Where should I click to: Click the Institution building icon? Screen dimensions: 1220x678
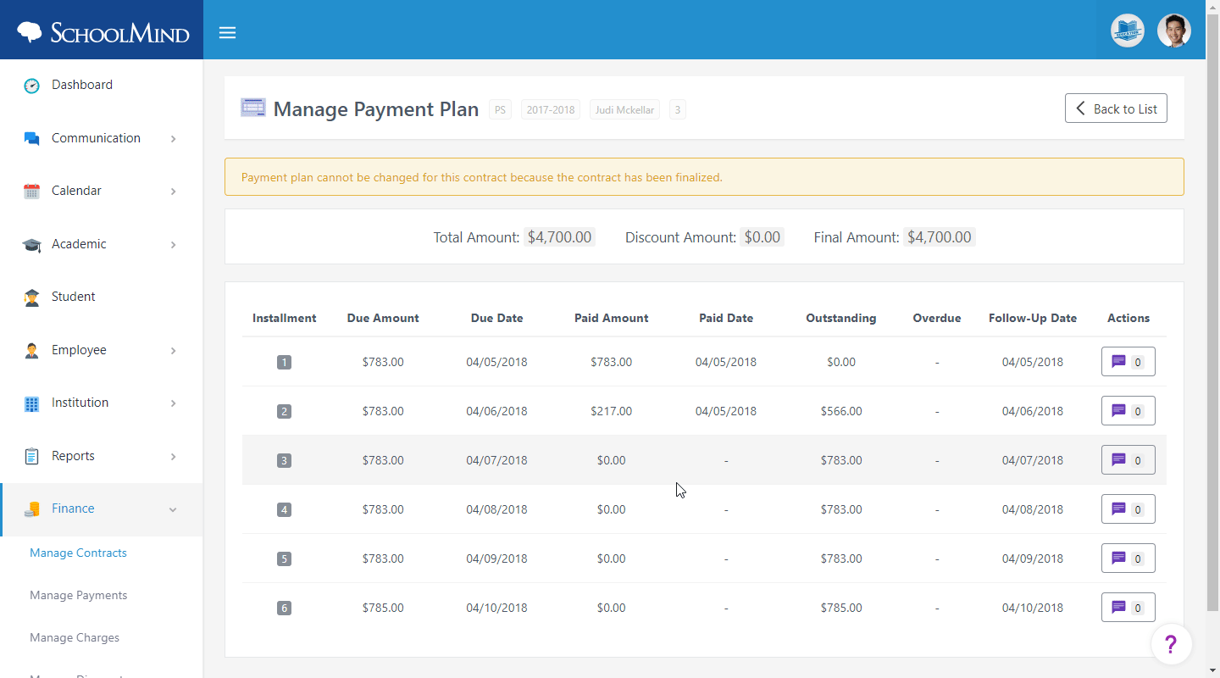click(x=31, y=403)
